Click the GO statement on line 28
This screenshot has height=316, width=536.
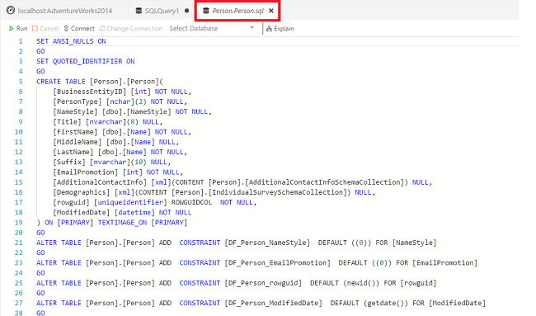click(40, 313)
